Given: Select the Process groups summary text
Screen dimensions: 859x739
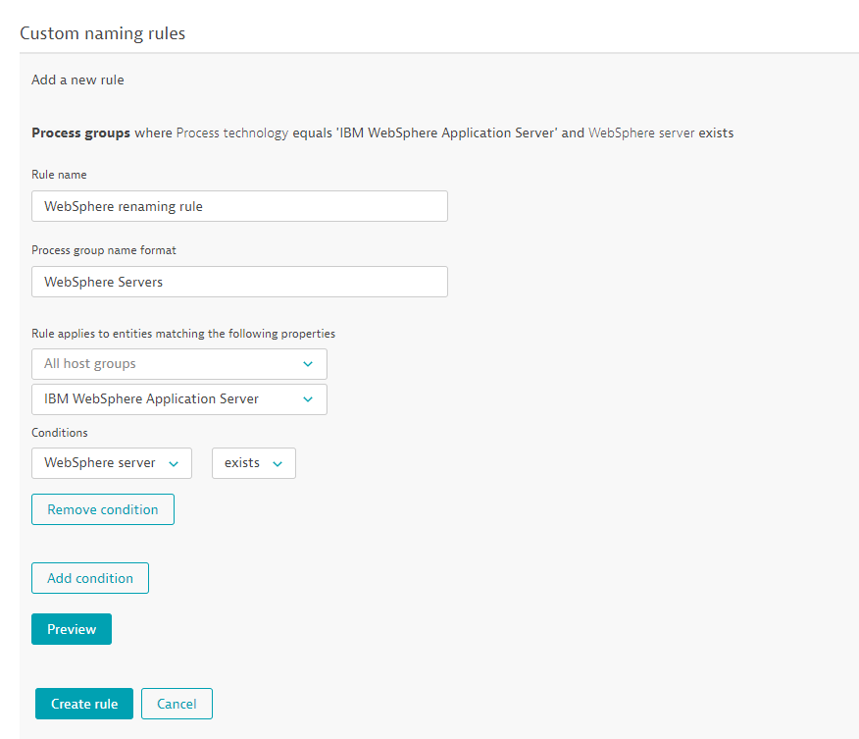Looking at the screenshot, I should click(382, 133).
